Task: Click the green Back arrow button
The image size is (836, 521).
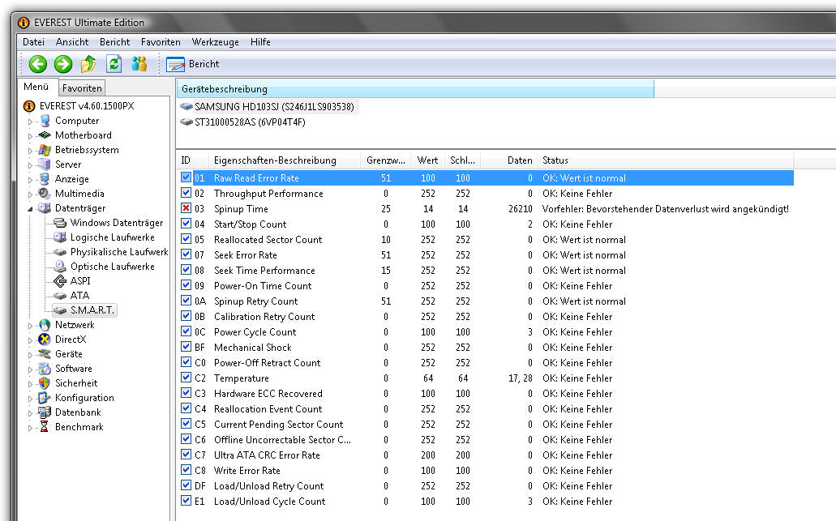Action: (x=38, y=65)
